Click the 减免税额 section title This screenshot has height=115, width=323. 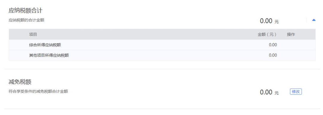point(20,82)
